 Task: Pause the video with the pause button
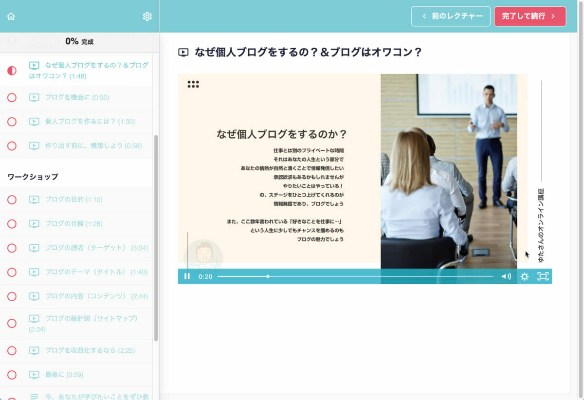(x=187, y=276)
